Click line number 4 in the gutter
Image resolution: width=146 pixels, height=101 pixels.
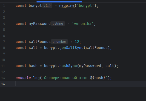4,24
